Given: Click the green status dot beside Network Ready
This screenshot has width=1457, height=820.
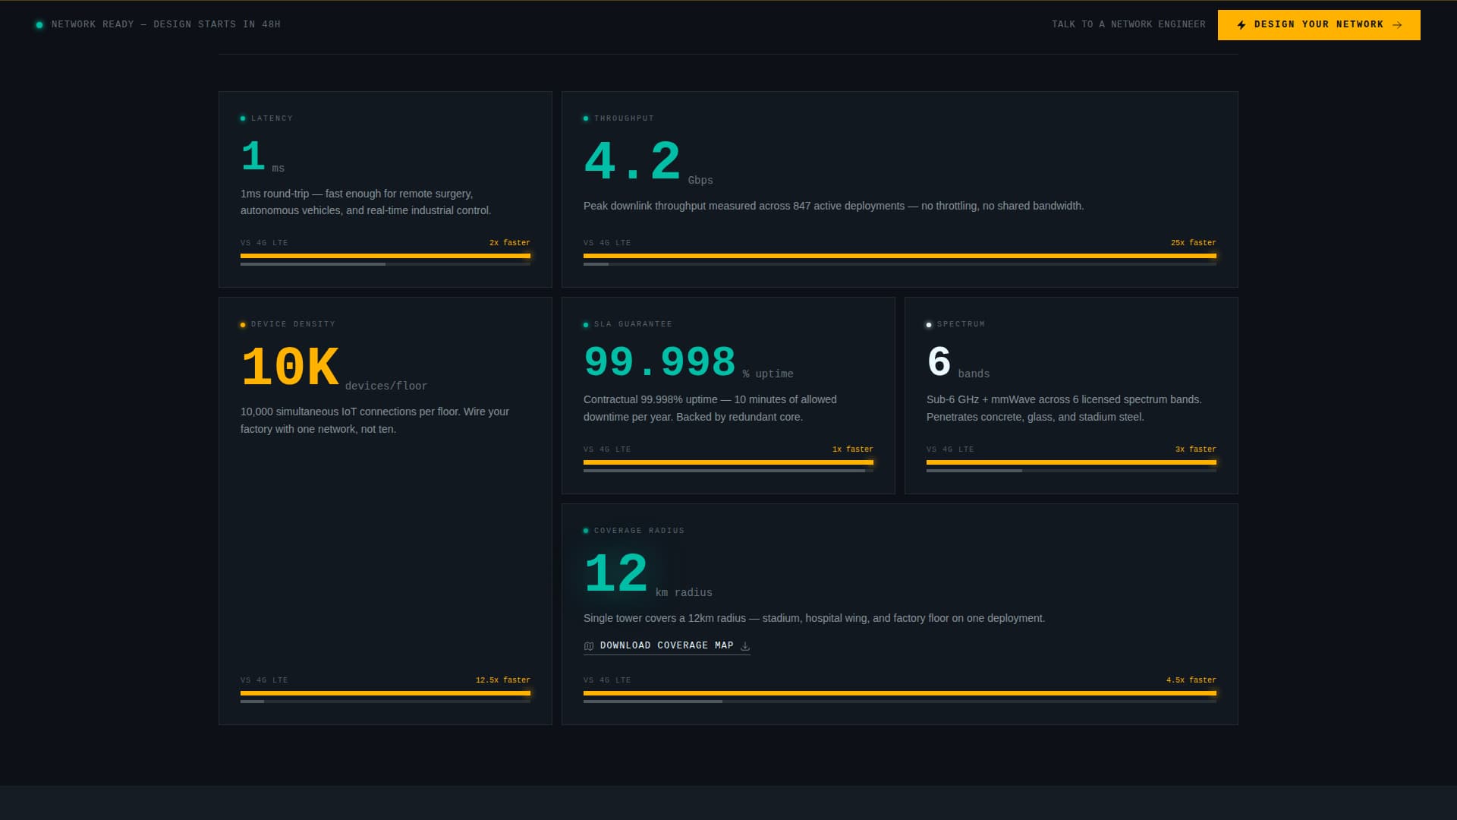Looking at the screenshot, I should (x=39, y=25).
